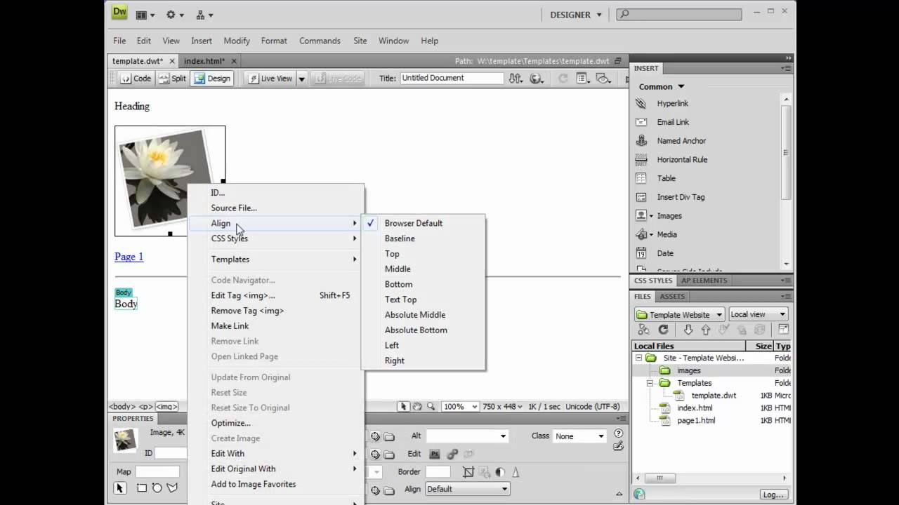Open the Visual Aids eye icon

coord(603,79)
